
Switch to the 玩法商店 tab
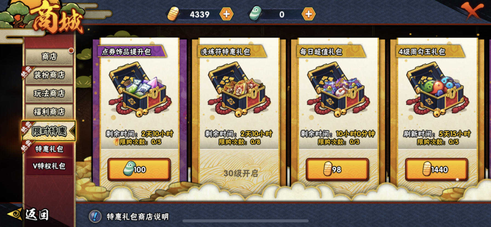click(49, 93)
